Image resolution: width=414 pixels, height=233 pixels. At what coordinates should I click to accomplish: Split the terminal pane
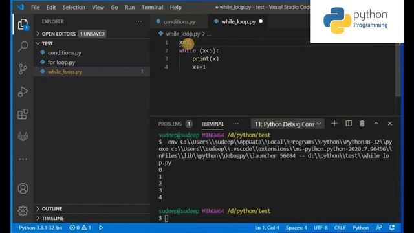[x=349, y=124]
